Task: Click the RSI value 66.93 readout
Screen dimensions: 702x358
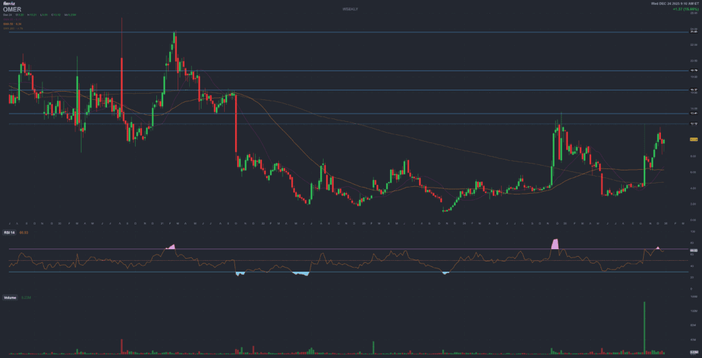Action: [25, 233]
